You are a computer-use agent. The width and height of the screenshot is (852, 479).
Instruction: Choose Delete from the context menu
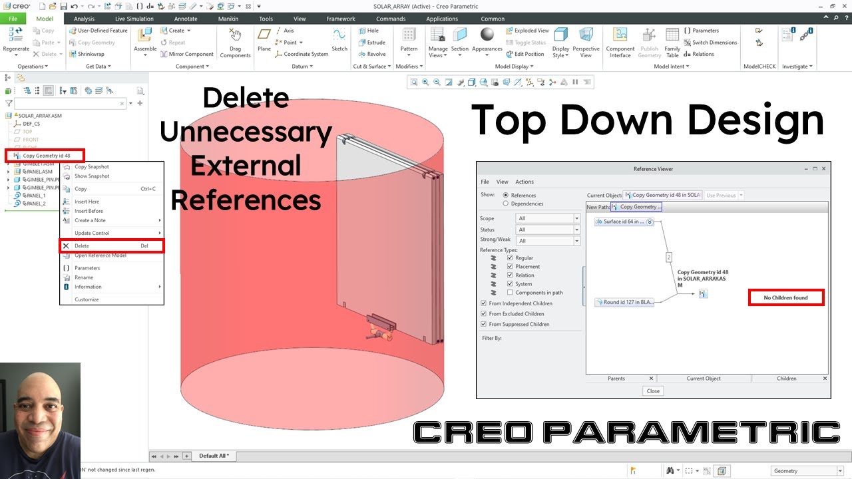coord(111,245)
